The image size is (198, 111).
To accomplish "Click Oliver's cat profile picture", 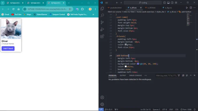I will tap(11, 29).
